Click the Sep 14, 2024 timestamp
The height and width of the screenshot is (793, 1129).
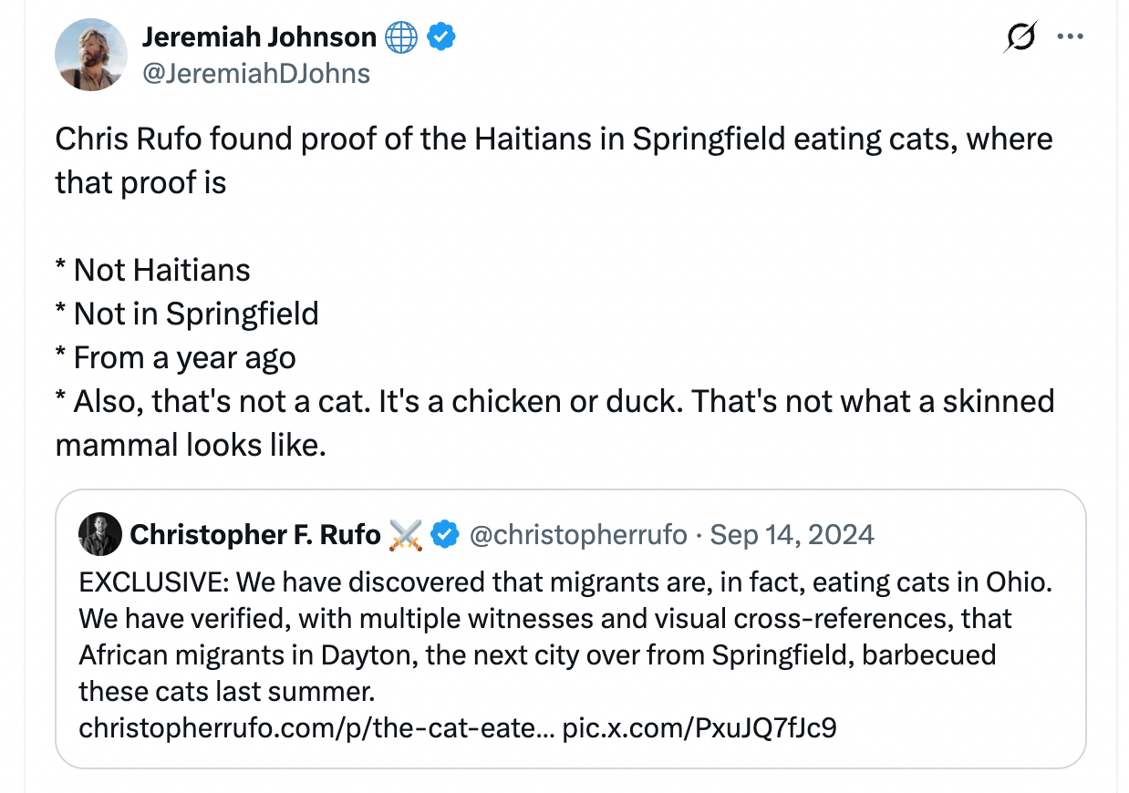(x=792, y=535)
